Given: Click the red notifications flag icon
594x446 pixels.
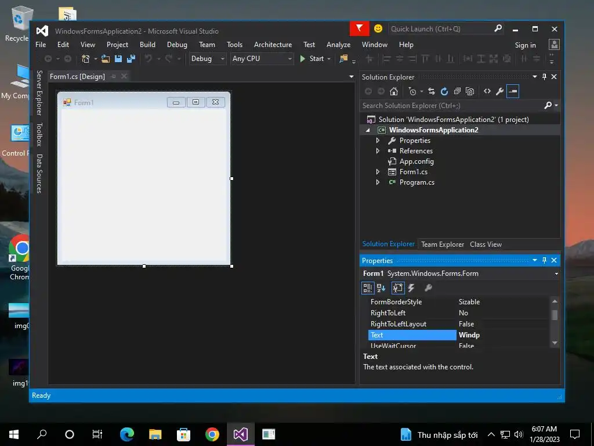Looking at the screenshot, I should point(359,29).
